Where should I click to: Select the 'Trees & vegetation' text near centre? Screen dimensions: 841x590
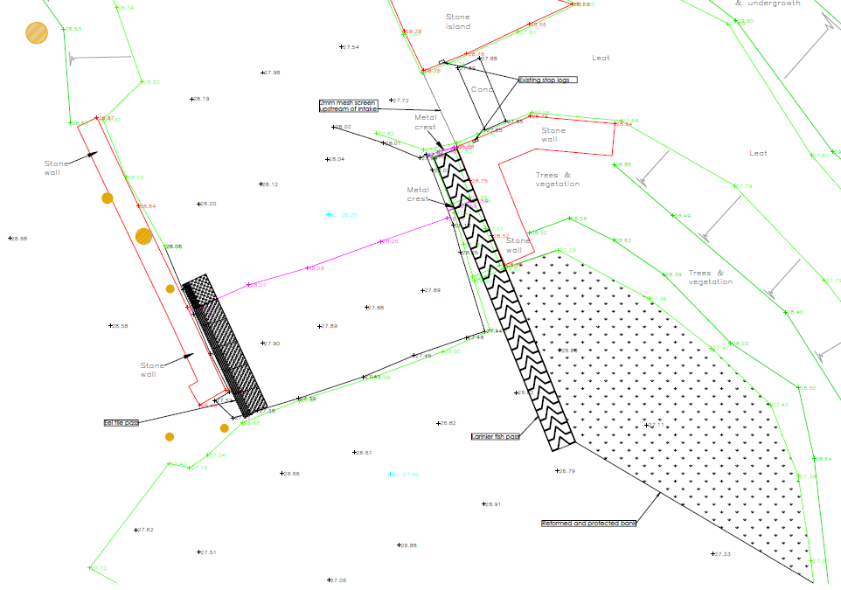pos(557,179)
